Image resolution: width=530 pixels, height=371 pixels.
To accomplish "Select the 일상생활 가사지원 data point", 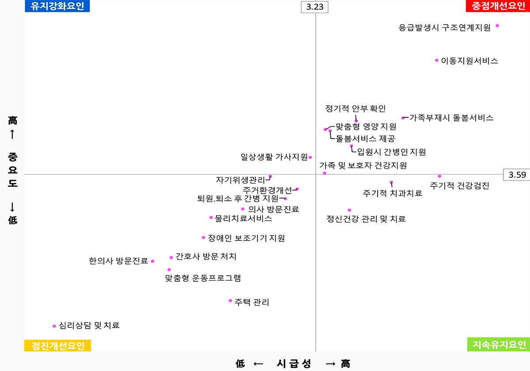I will 310,157.
